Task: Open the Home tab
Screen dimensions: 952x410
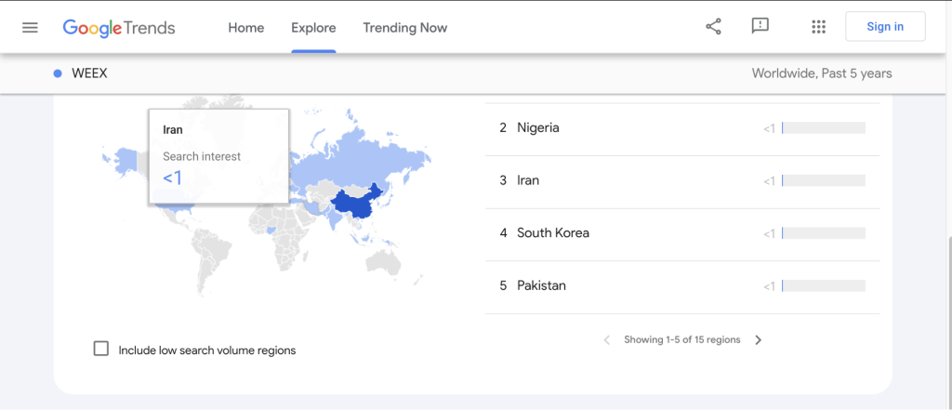Action: point(246,27)
